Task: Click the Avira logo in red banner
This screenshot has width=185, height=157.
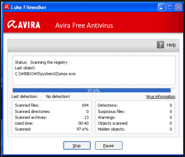Action: coord(24,25)
